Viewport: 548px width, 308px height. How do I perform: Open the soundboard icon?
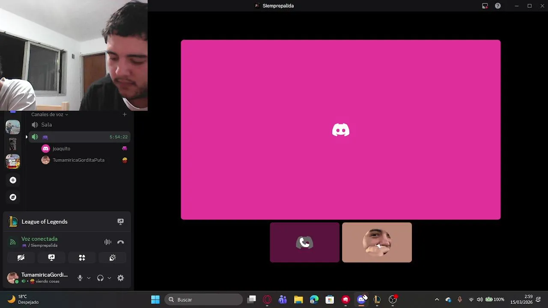113,258
